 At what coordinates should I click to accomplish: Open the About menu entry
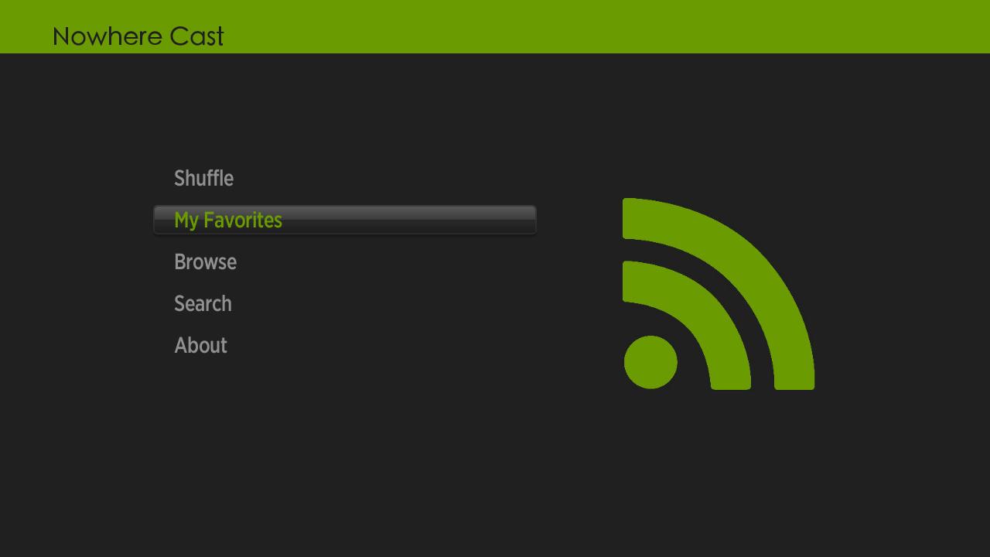[200, 346]
